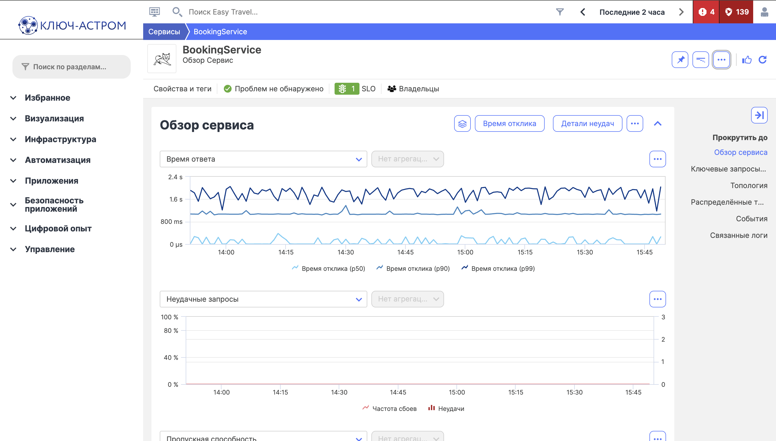Click the refresh icon in the header
The width and height of the screenshot is (776, 441).
pos(762,60)
